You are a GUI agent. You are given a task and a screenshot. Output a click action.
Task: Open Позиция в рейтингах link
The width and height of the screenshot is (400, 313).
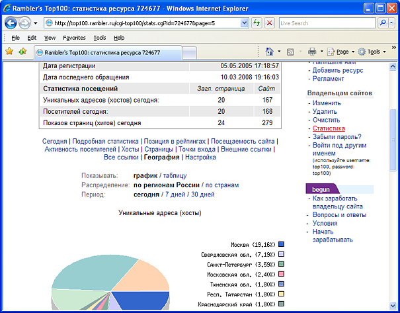tap(175, 141)
